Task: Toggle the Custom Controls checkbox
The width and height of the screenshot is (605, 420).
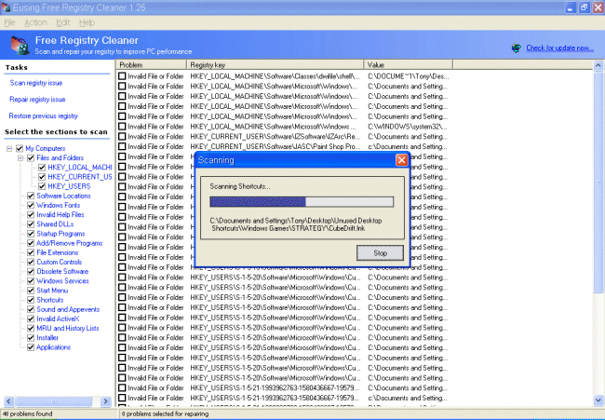Action: pyautogui.click(x=31, y=262)
